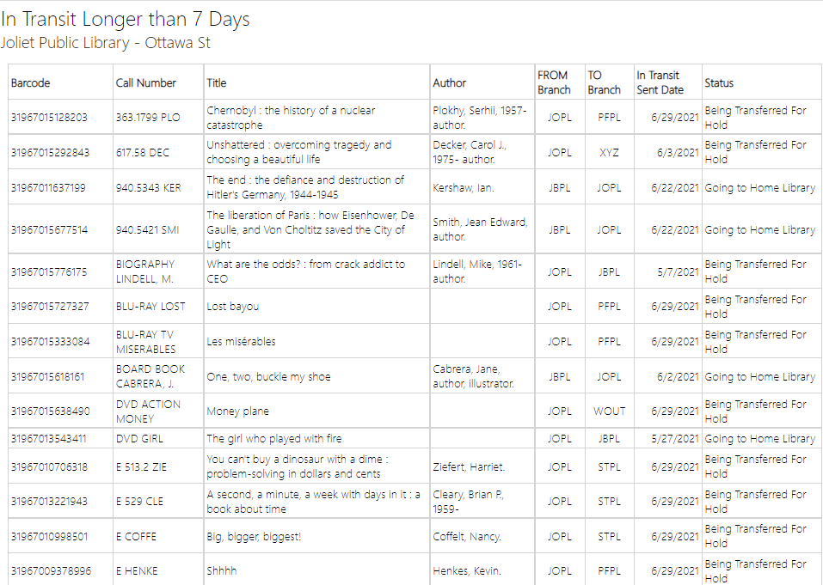Click the Call Number column header
Image resolution: width=823 pixels, height=585 pixels.
[x=146, y=83]
